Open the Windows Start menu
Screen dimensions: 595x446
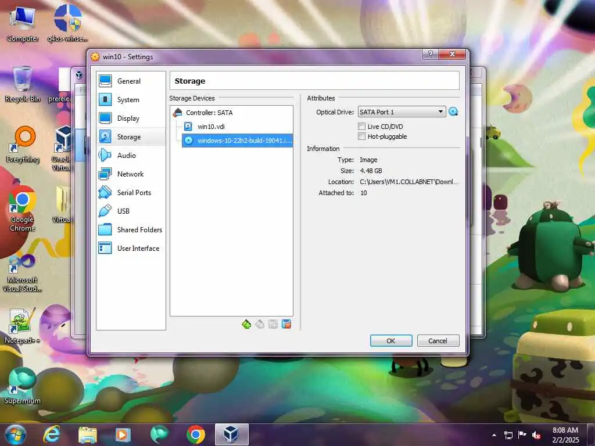tap(16, 434)
